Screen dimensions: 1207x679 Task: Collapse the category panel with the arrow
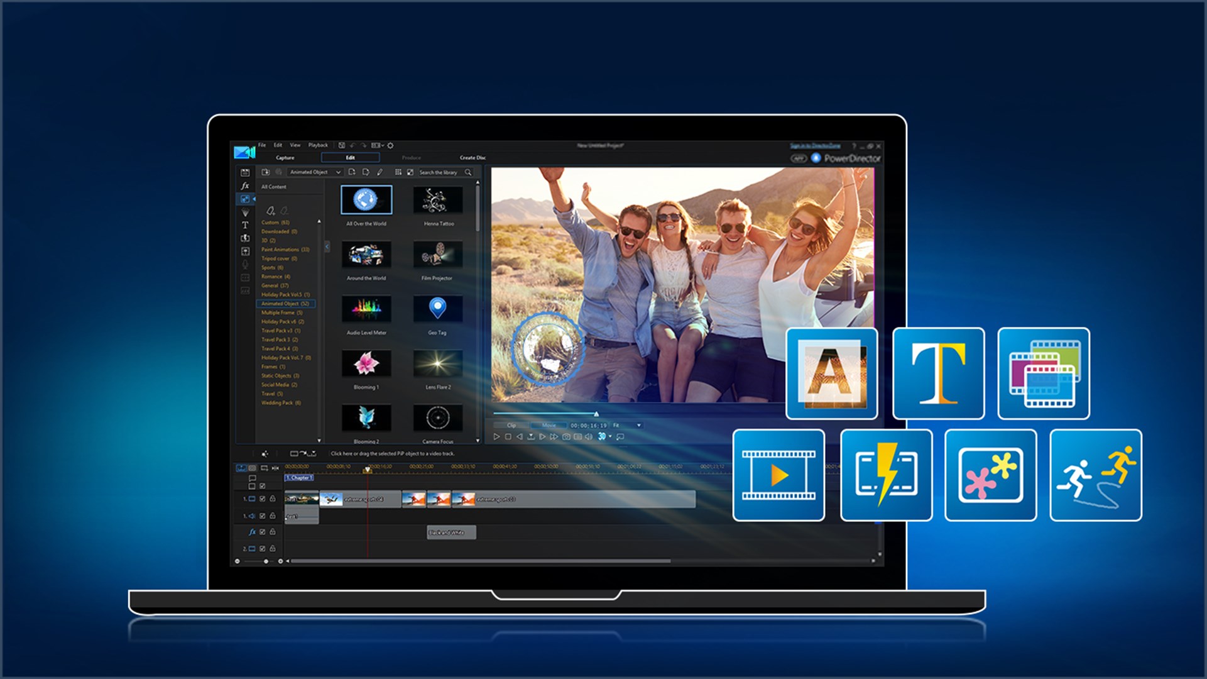pyautogui.click(x=327, y=247)
